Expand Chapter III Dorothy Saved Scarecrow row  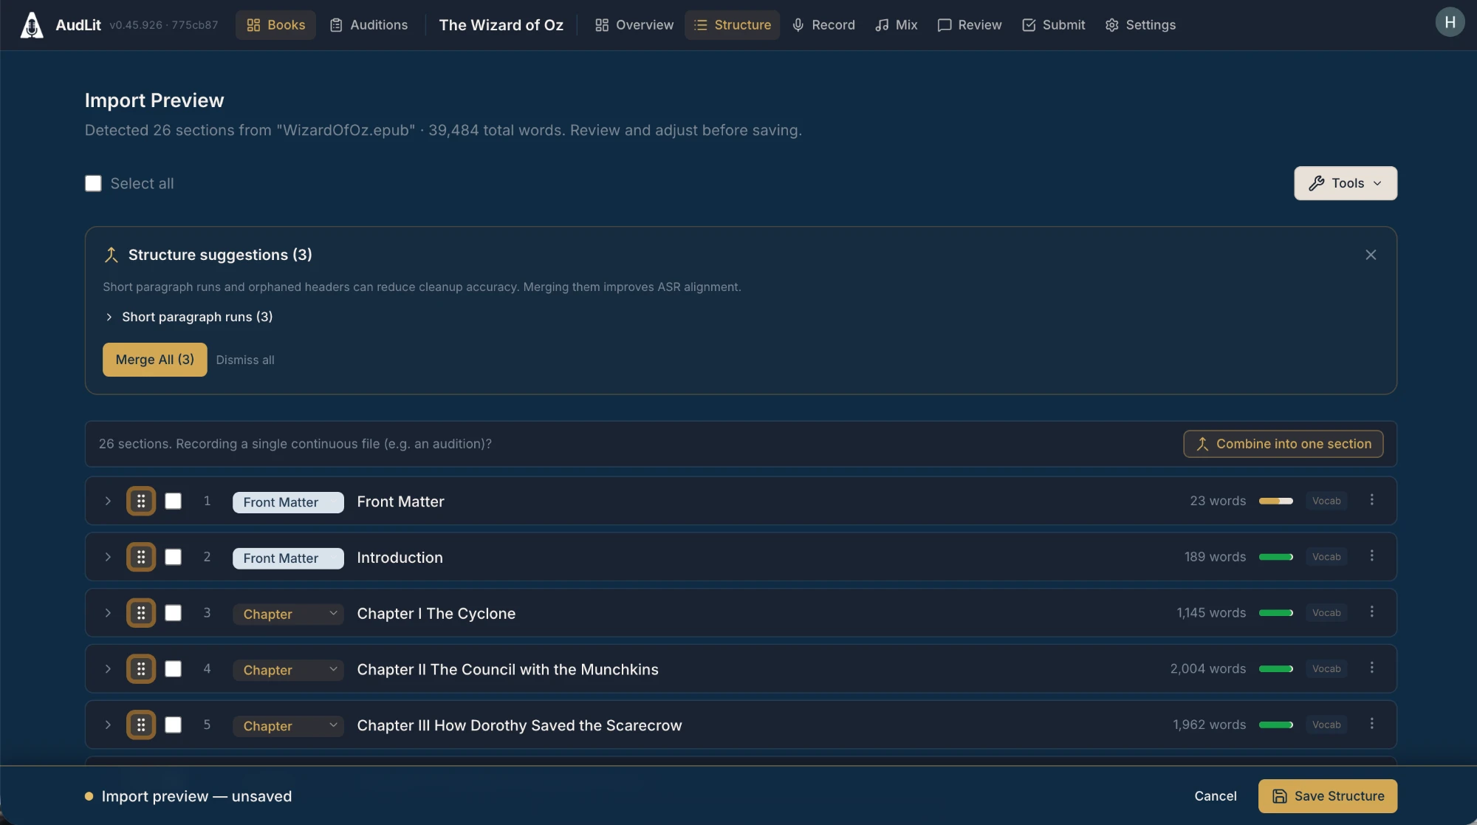click(x=108, y=725)
